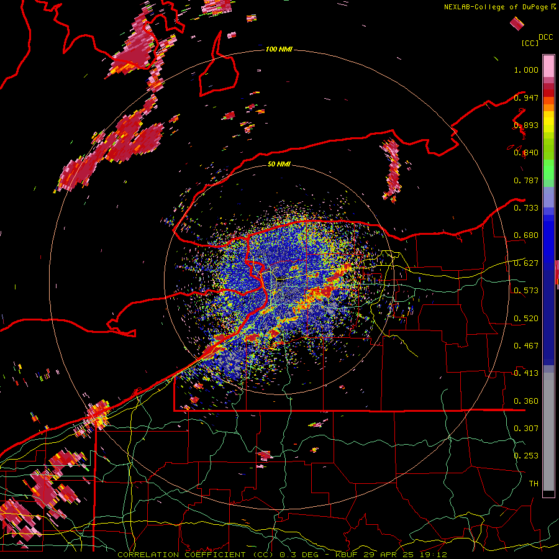Click the 0.253 color scale label
The width and height of the screenshot is (559, 559).
(x=526, y=456)
